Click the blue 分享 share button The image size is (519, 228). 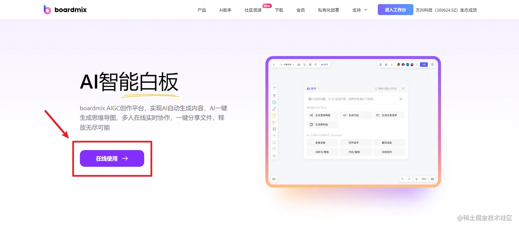424,64
